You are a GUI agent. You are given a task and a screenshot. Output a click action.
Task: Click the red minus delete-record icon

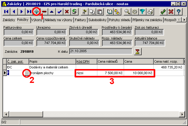(45, 12)
